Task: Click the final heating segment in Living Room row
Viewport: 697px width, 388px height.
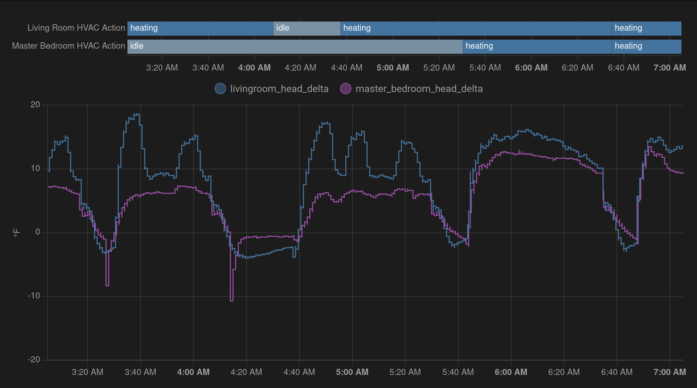Action: tap(646, 28)
